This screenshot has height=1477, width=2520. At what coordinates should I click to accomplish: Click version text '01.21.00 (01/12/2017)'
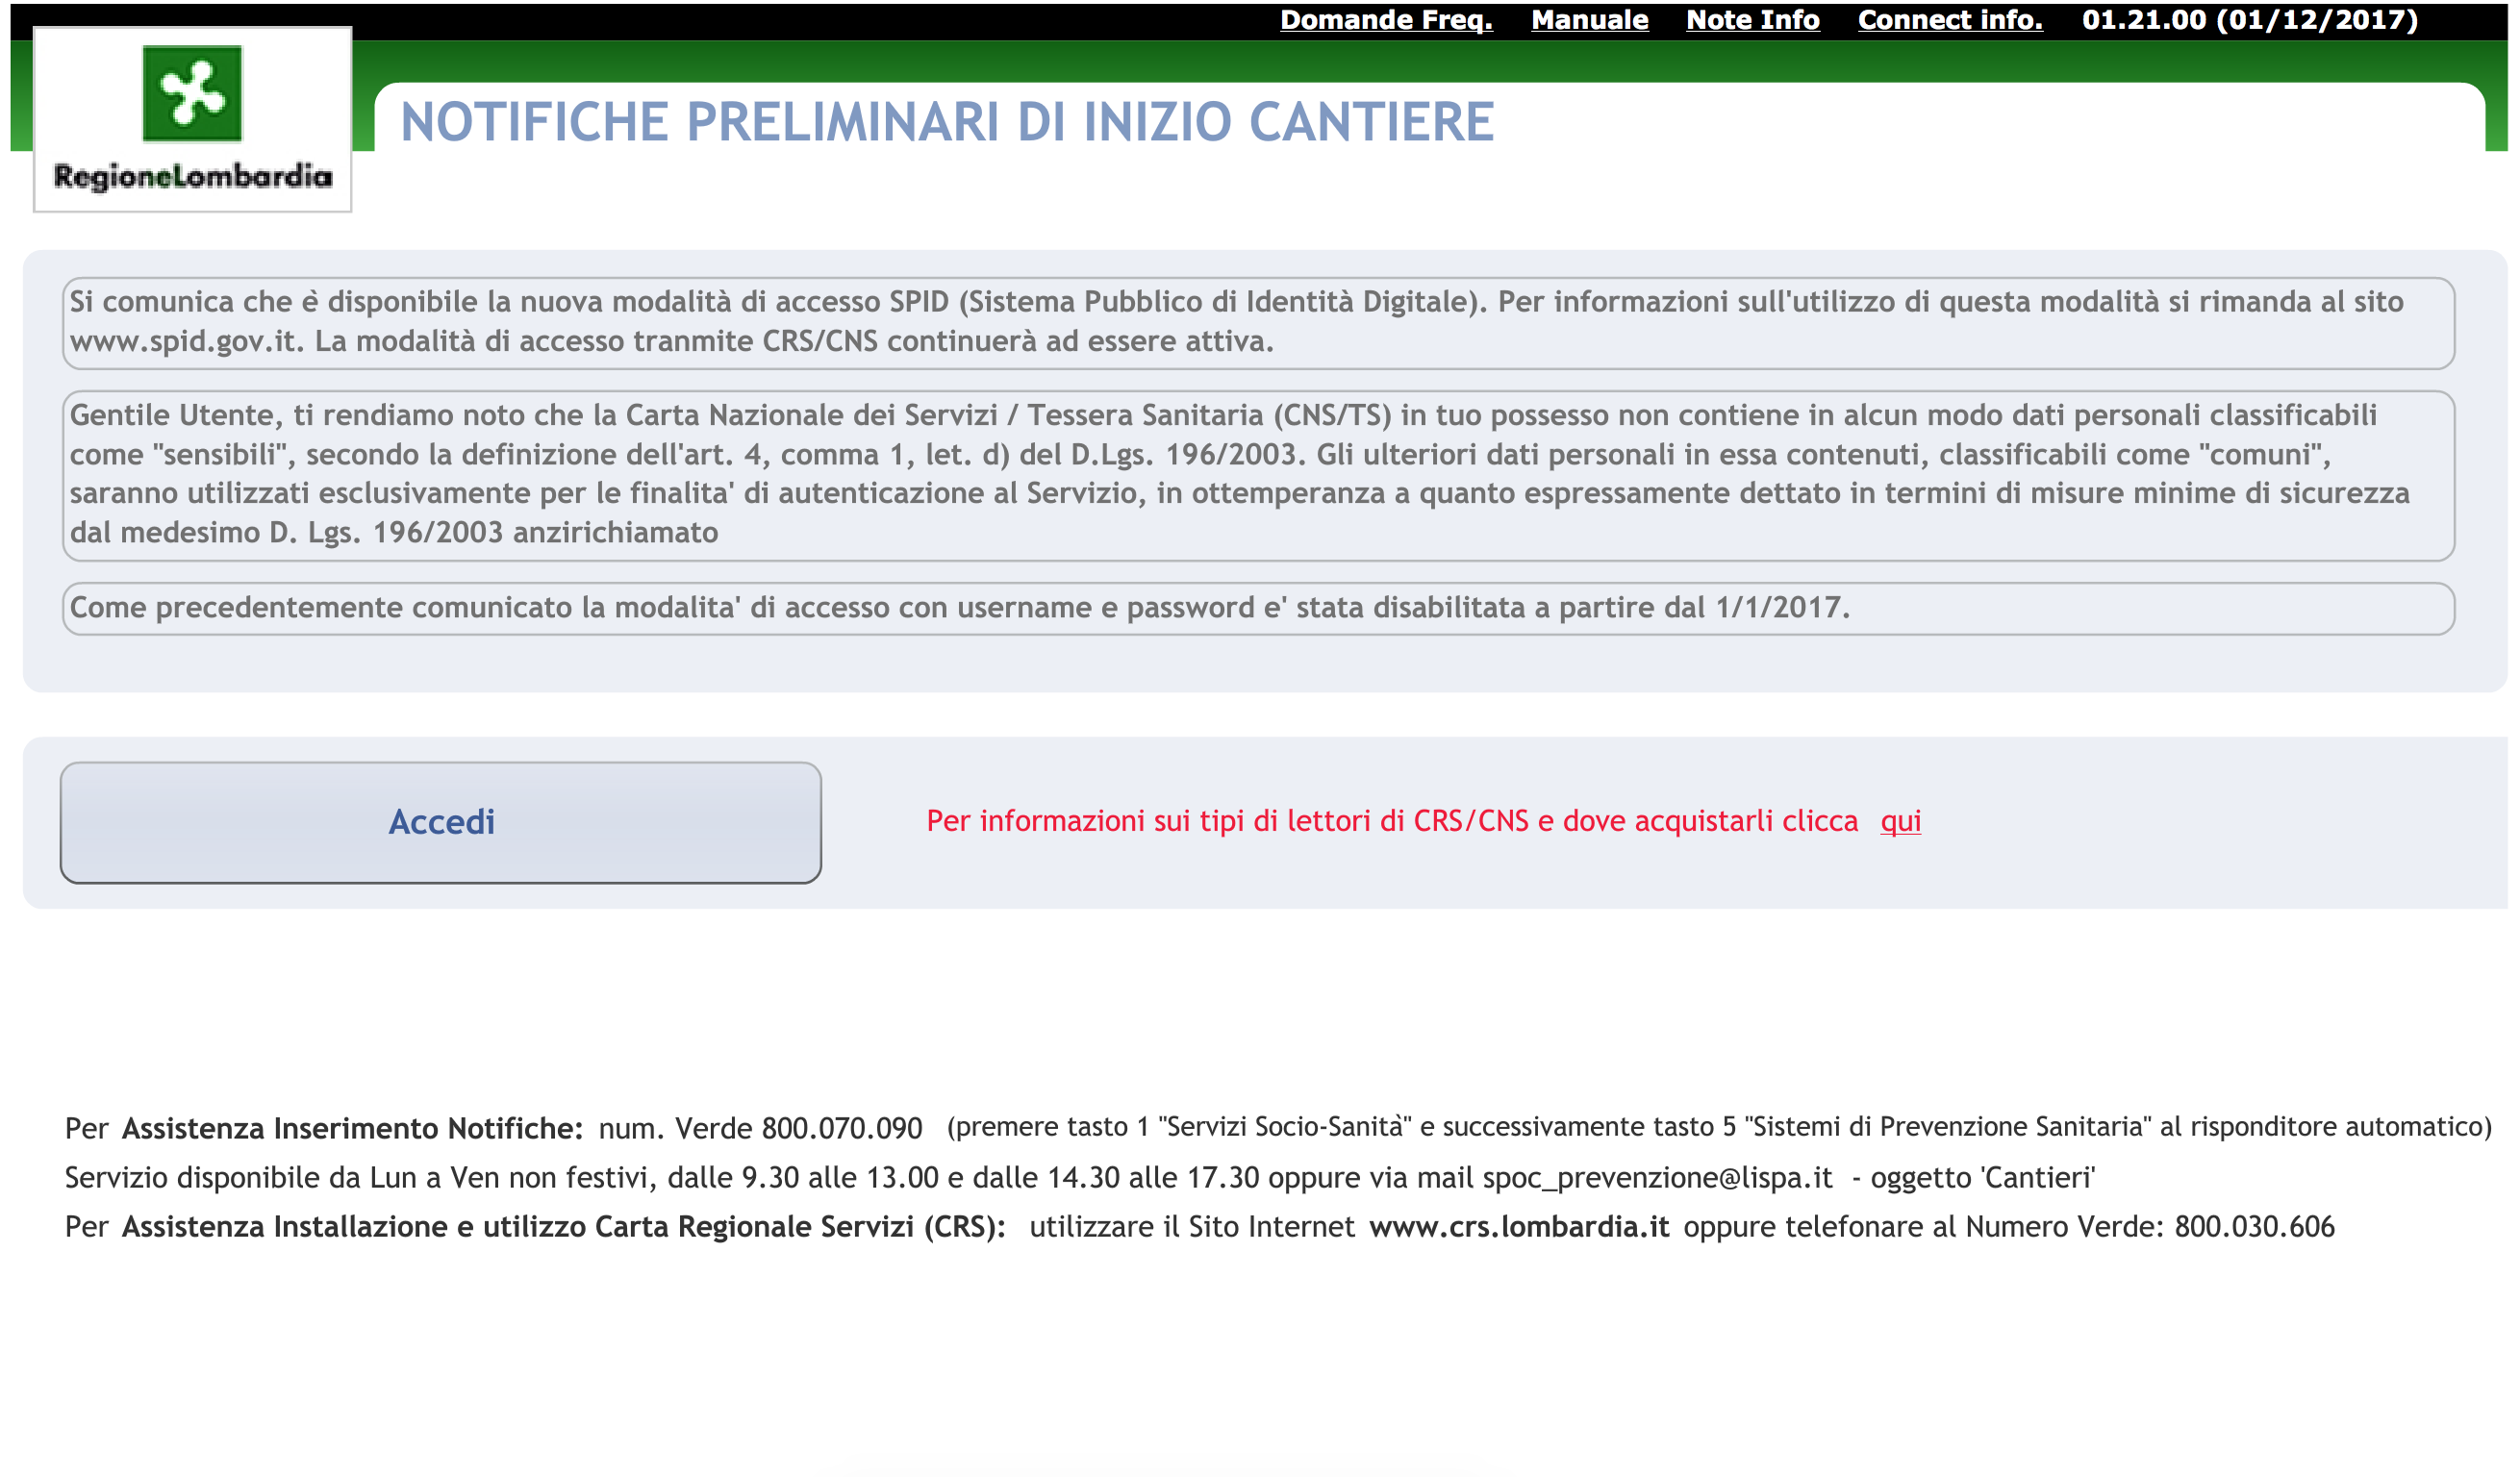pos(2249,20)
